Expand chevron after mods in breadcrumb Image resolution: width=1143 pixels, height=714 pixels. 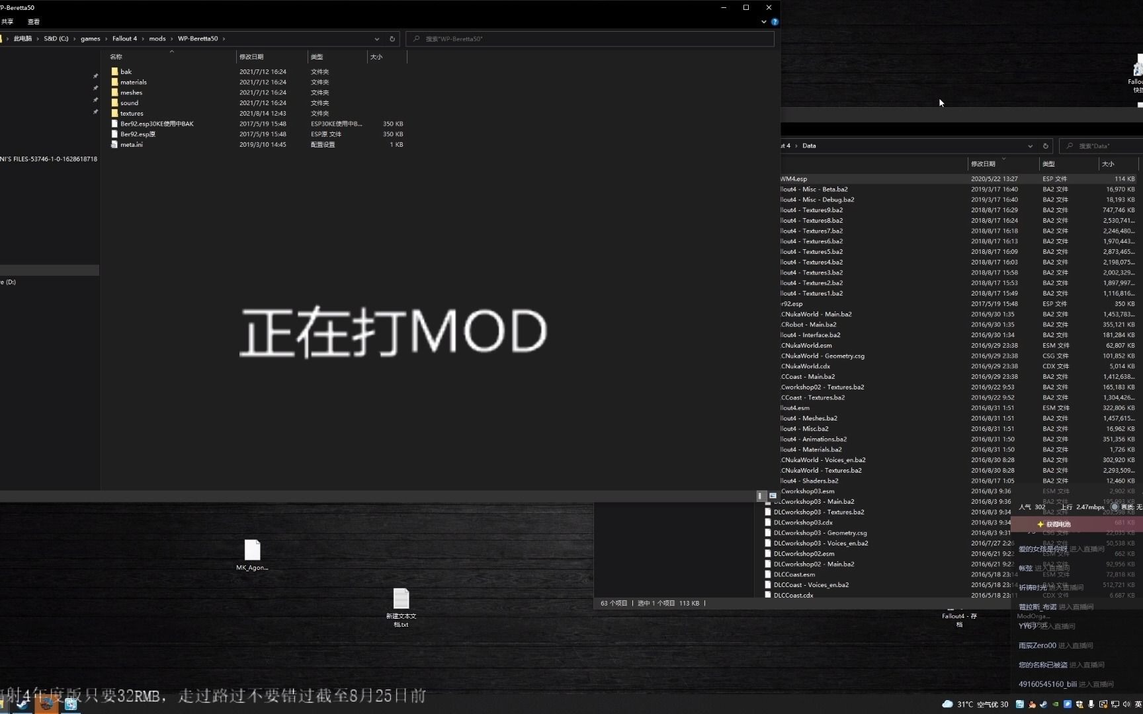click(171, 39)
